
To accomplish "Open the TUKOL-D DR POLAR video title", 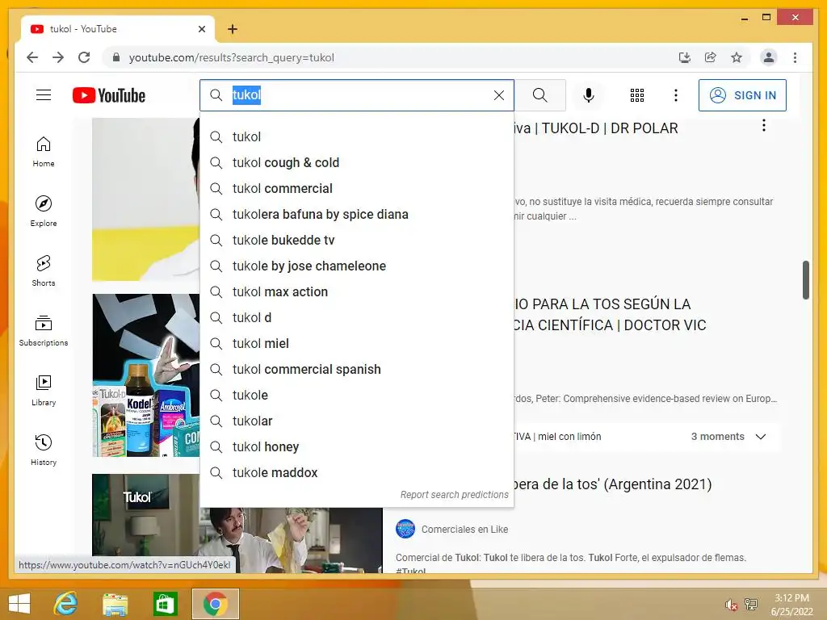I will point(596,128).
